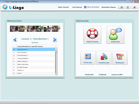Click the Newsletter Signup link
The width and height of the screenshot is (139, 104).
pos(109,7)
